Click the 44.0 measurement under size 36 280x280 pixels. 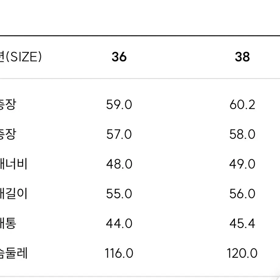pyautogui.click(x=119, y=224)
